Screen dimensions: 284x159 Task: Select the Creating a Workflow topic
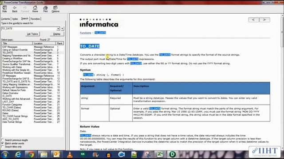[12, 58]
